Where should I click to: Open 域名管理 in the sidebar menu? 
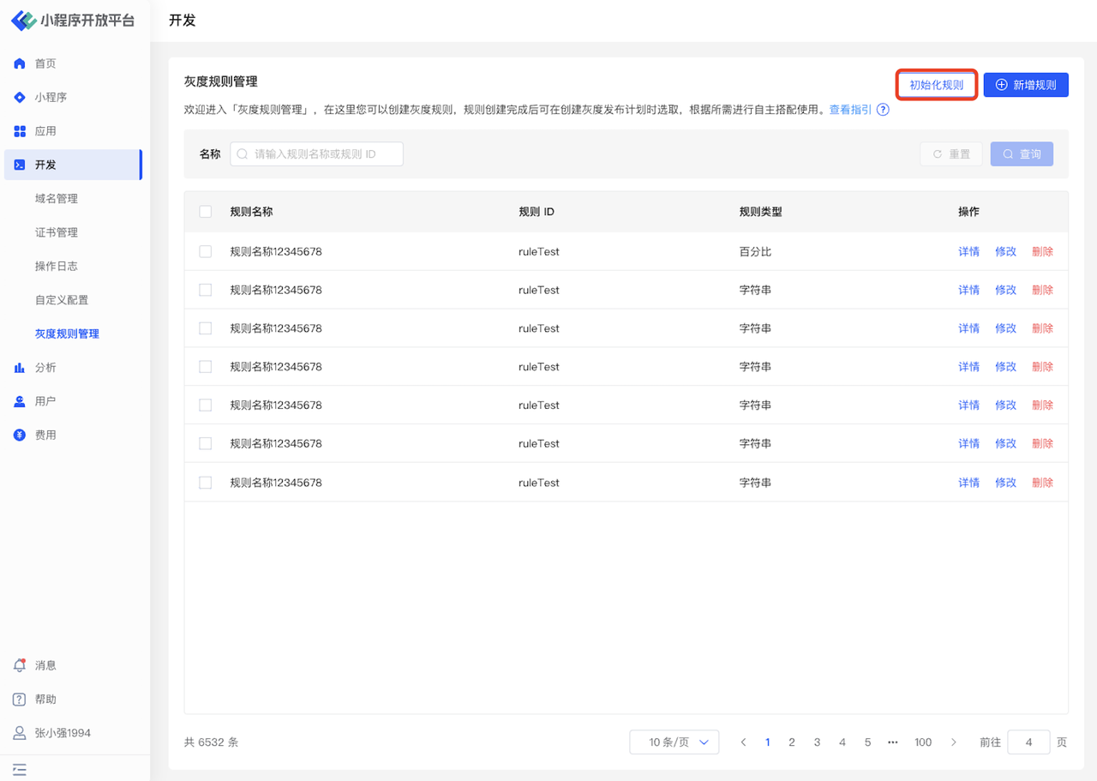[57, 199]
